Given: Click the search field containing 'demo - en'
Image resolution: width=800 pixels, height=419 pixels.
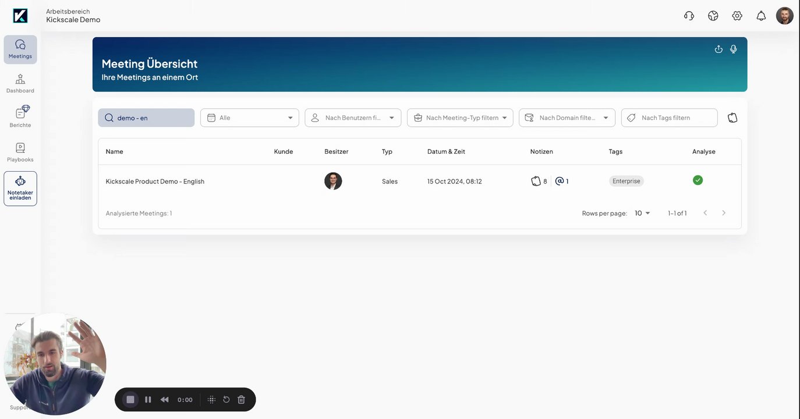Looking at the screenshot, I should 146,118.
